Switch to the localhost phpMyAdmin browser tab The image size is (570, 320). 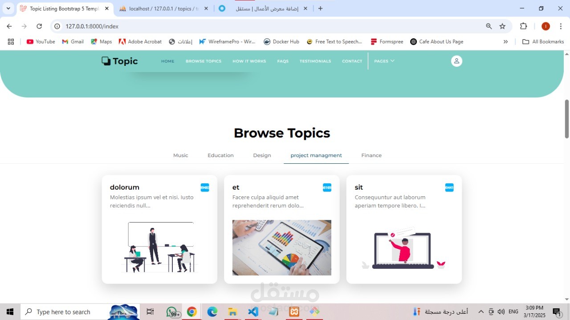click(x=163, y=8)
